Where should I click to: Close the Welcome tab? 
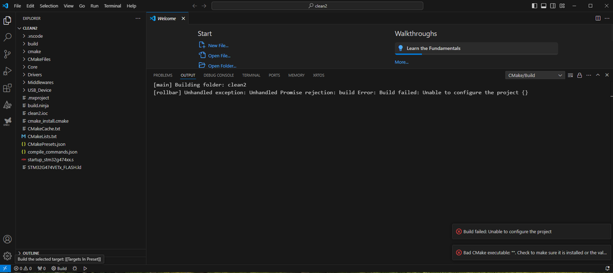point(183,18)
